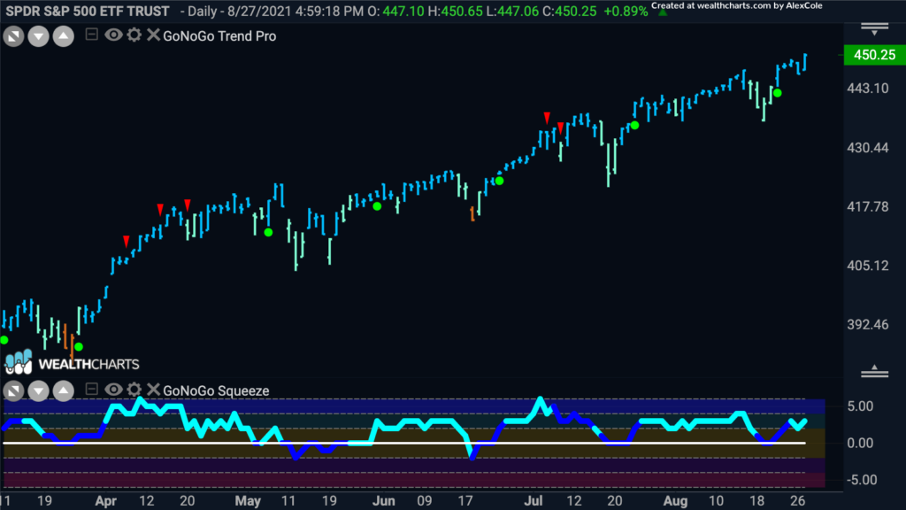The image size is (906, 510).
Task: Click the resize arrow icon on Trend Pro panel
Action: pyautogui.click(x=14, y=37)
